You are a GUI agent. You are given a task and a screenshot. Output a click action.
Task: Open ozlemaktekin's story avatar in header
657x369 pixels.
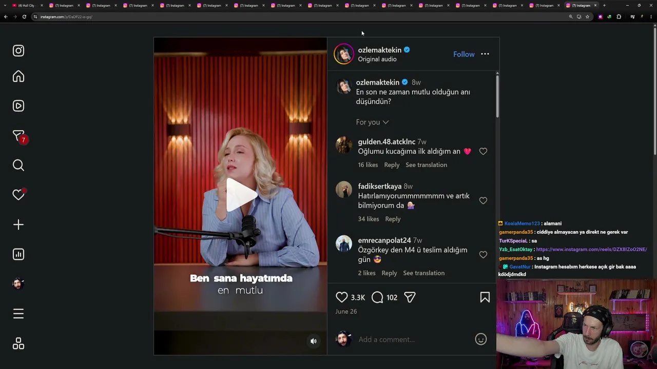(x=344, y=54)
